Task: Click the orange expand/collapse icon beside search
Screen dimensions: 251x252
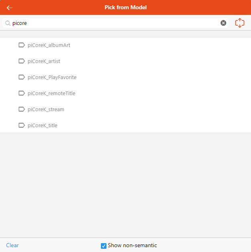Action: click(239, 23)
